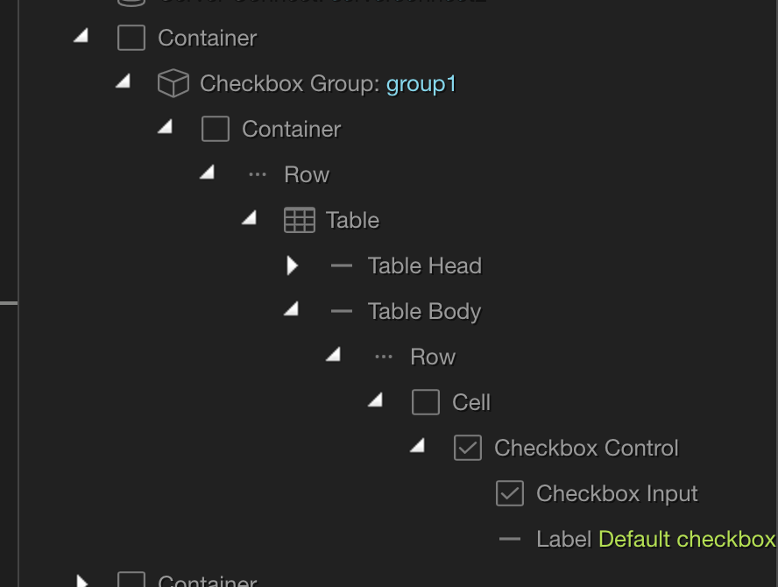The height and width of the screenshot is (587, 778).
Task: Collapse the Checkbox Control node
Action: tap(418, 446)
